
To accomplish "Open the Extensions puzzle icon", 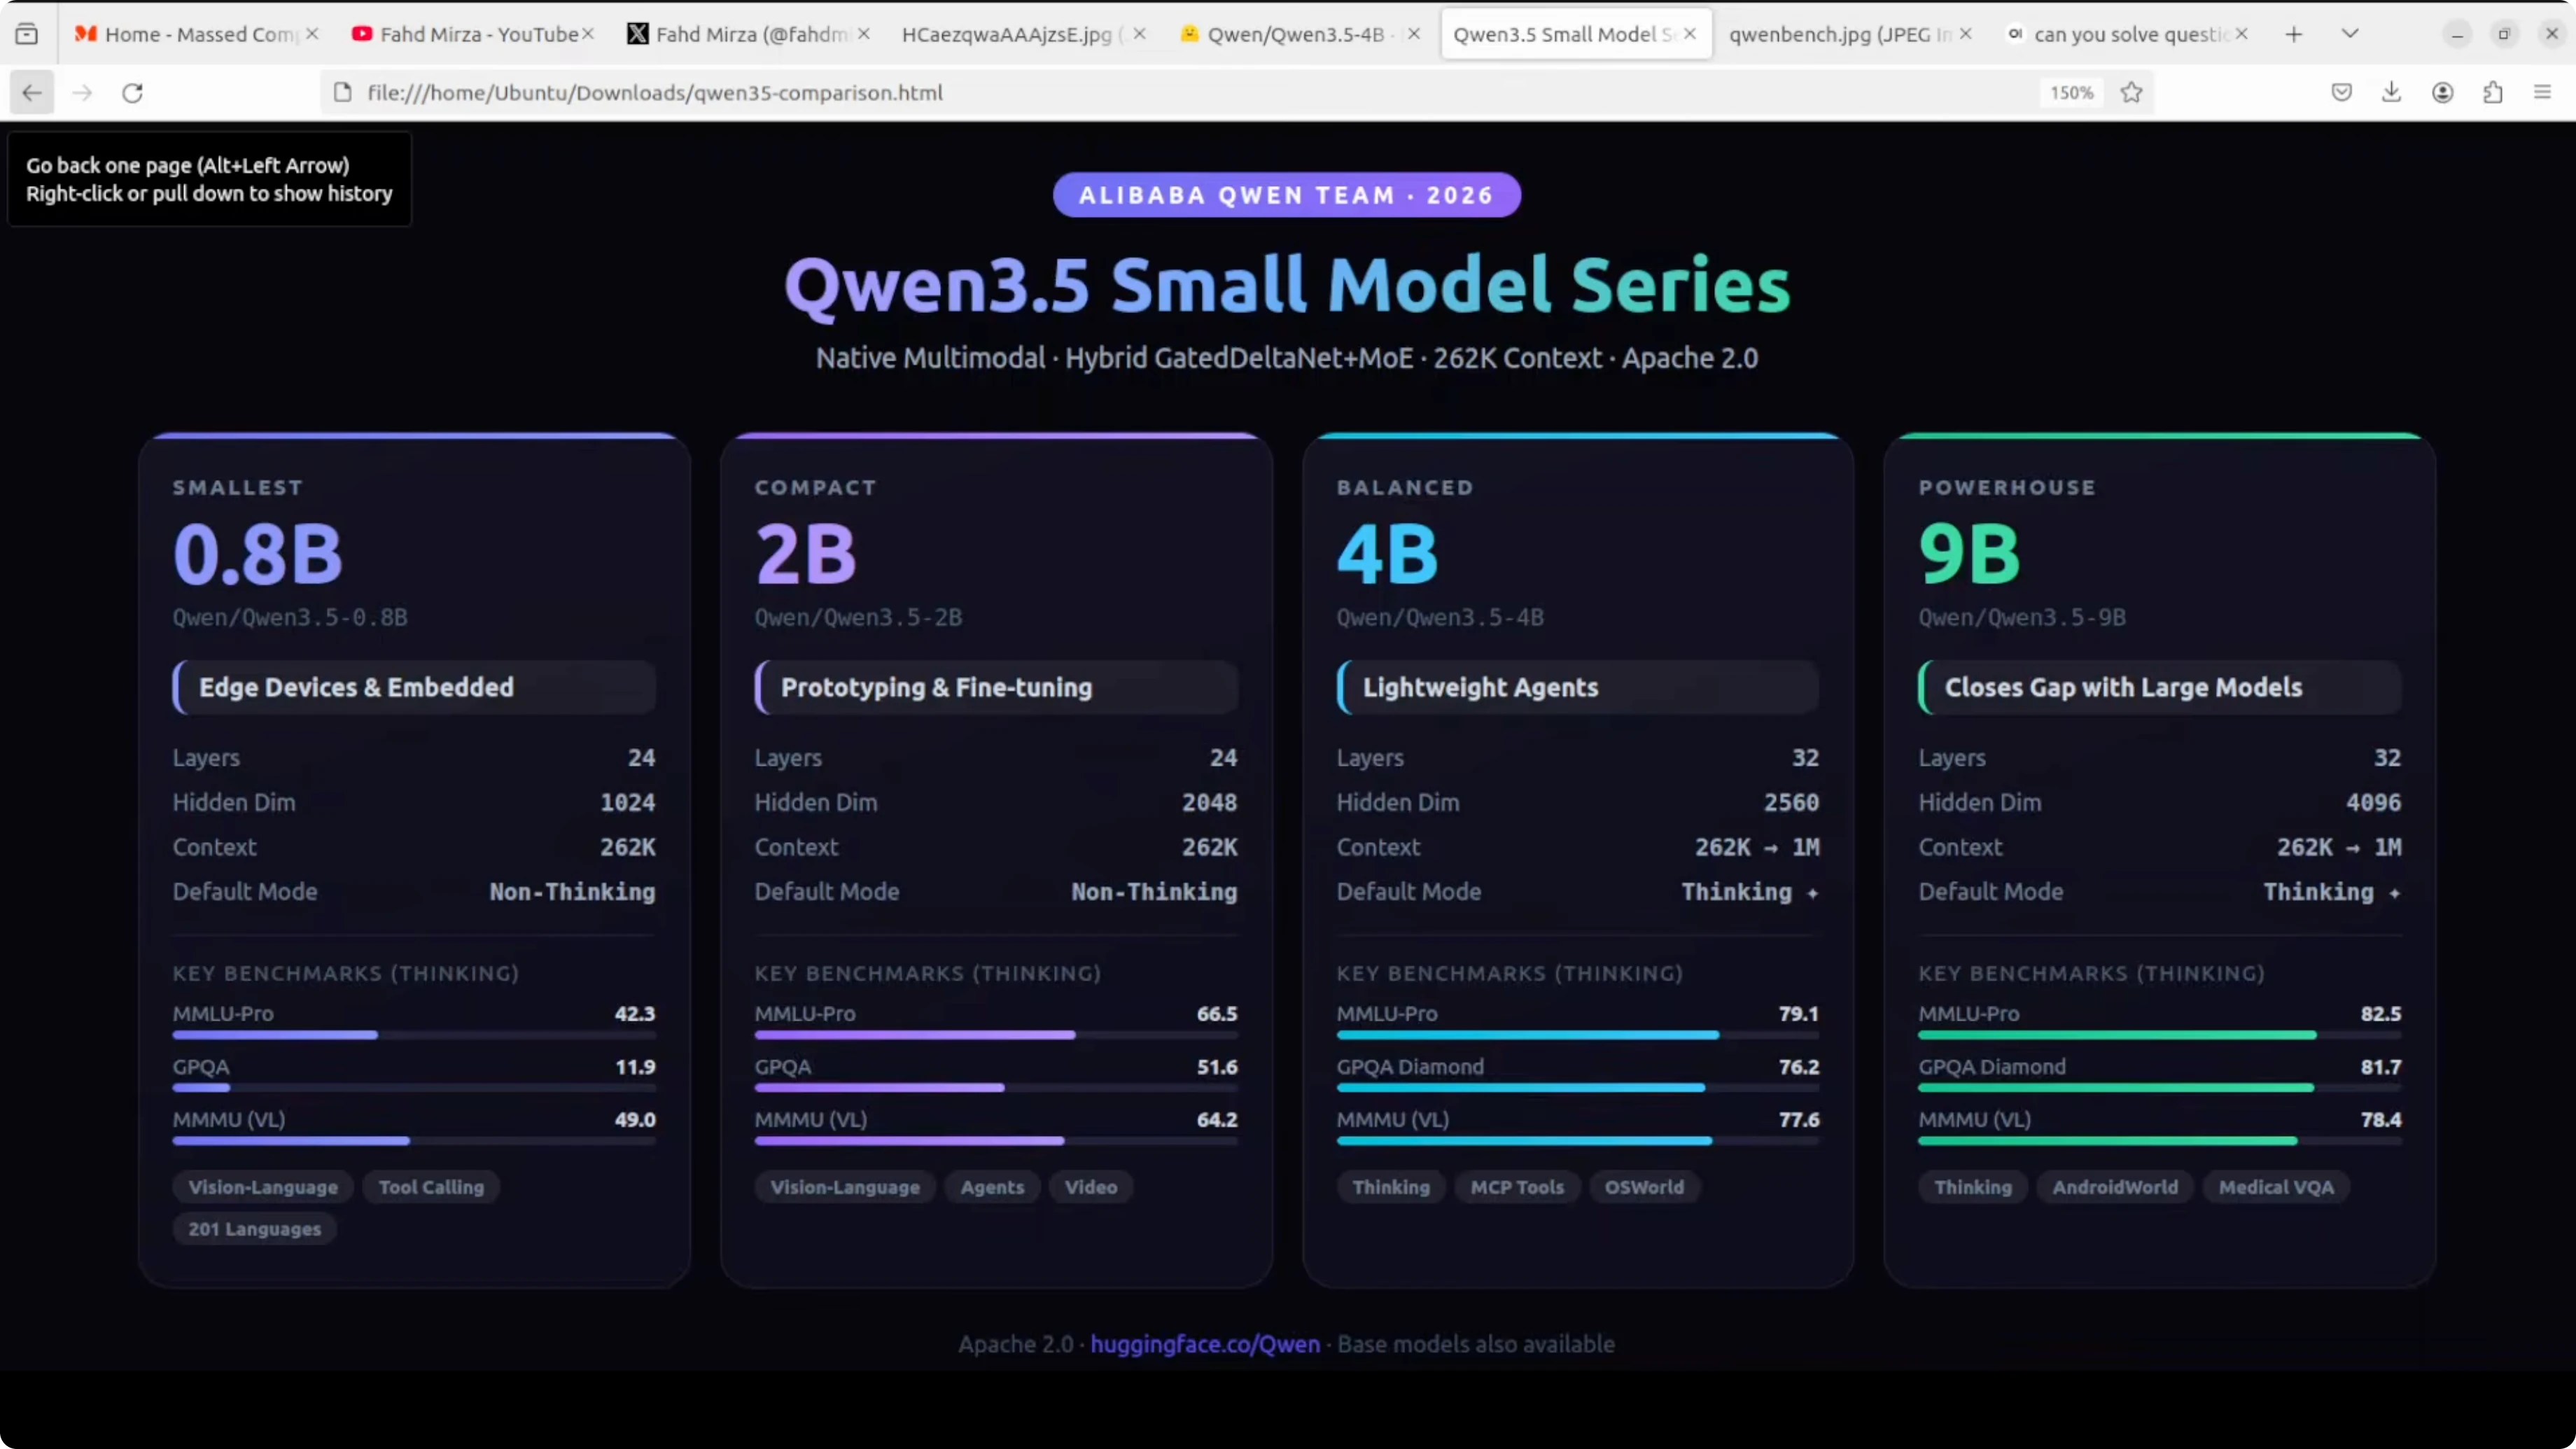I will pos(2492,93).
